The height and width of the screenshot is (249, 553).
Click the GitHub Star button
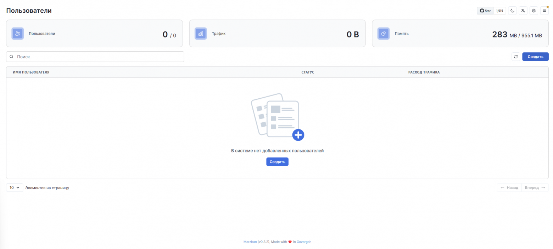pyautogui.click(x=485, y=11)
